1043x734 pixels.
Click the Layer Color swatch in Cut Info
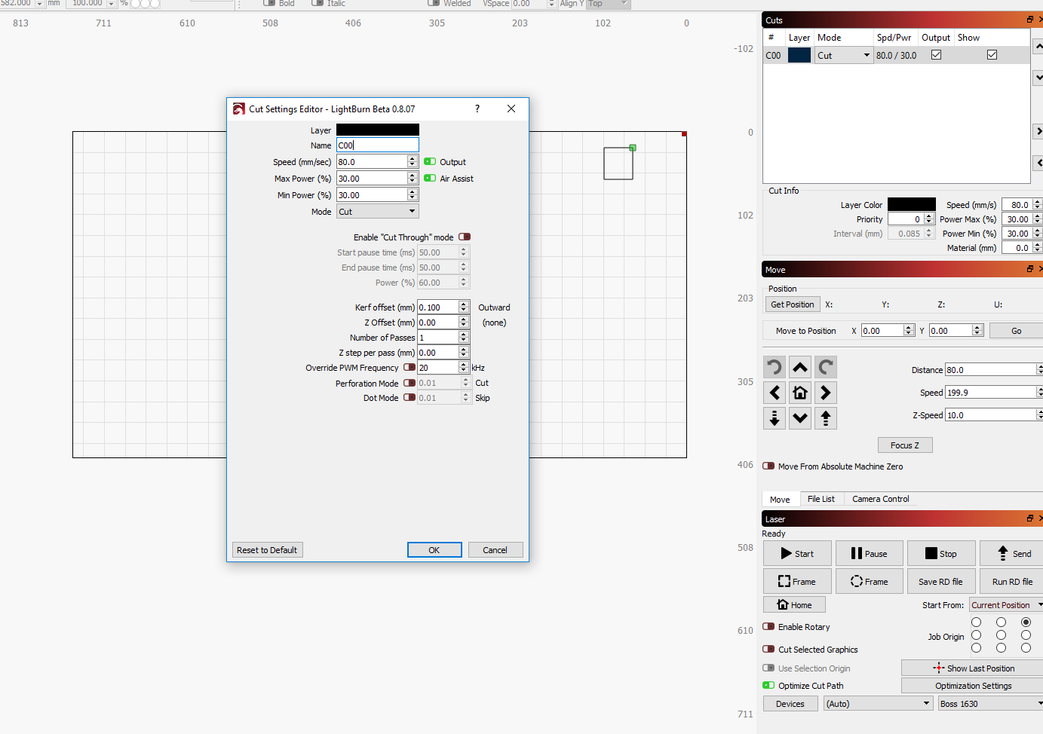coord(911,204)
